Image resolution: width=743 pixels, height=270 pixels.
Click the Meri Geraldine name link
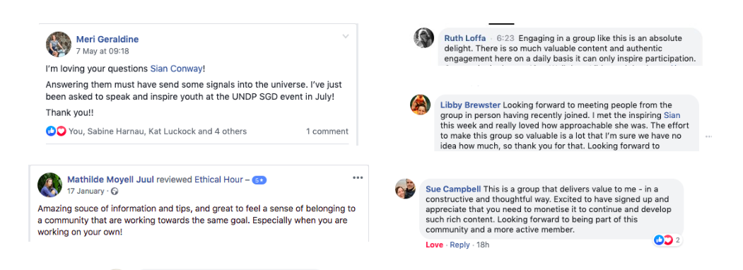tap(107, 40)
